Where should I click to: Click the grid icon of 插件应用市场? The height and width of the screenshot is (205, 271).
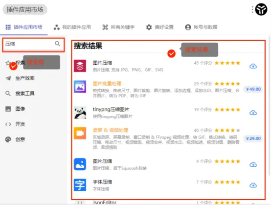[8, 27]
